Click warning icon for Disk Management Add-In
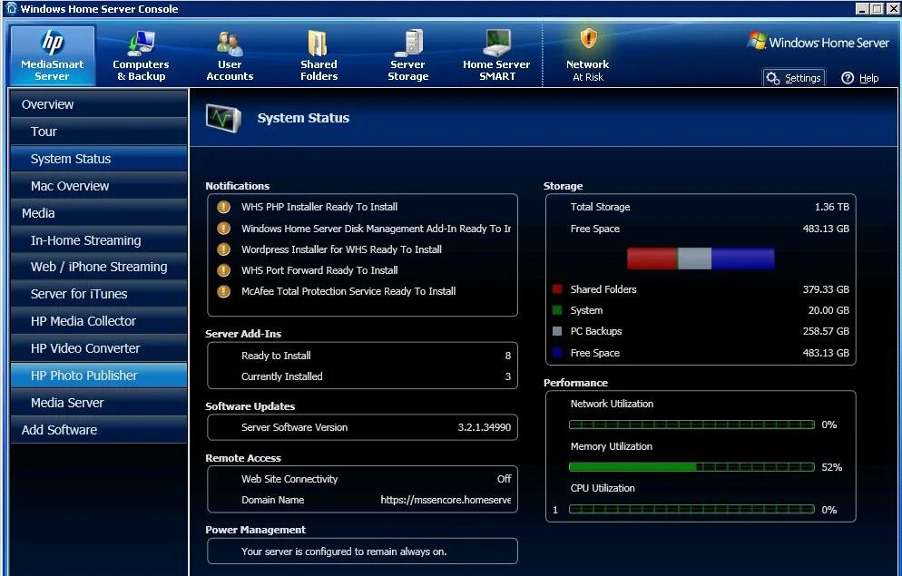Viewport: 902px width, 576px height. click(x=224, y=229)
